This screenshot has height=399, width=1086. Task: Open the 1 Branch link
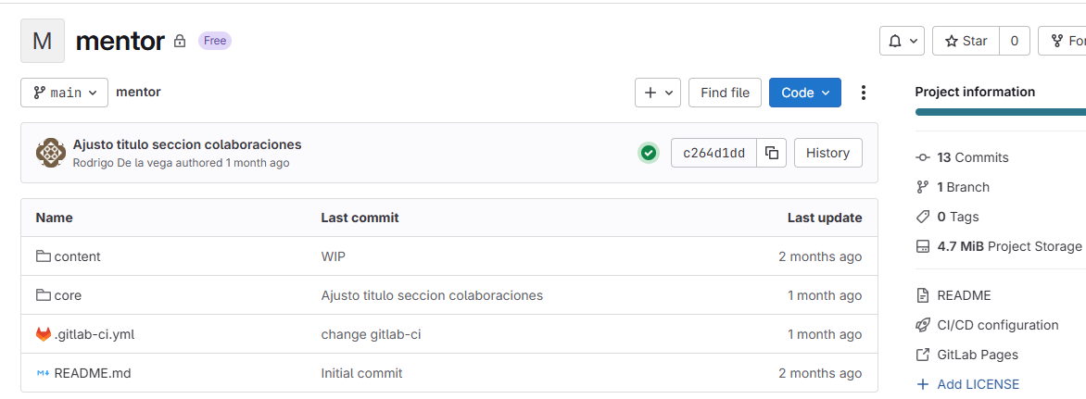coord(963,187)
